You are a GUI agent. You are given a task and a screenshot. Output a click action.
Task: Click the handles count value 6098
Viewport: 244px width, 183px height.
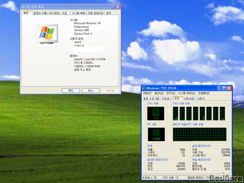(183, 149)
